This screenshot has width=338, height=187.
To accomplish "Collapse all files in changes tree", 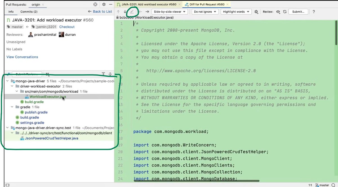I will (x=110, y=74).
